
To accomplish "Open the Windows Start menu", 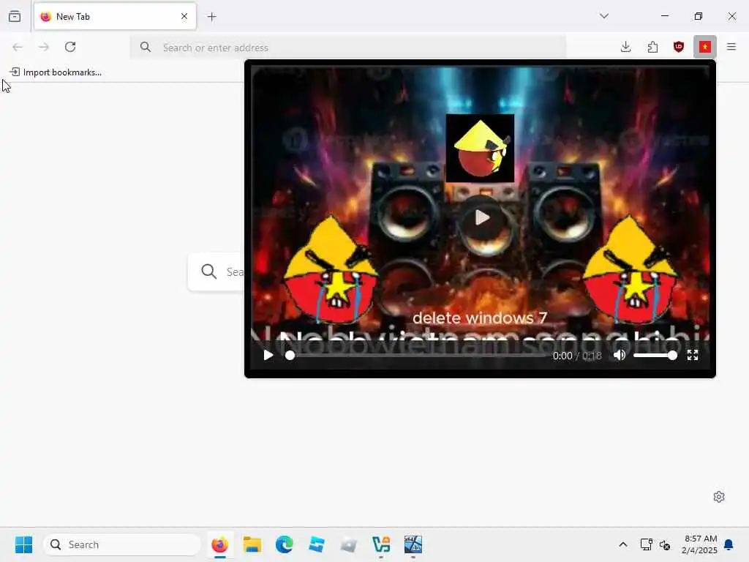I will tap(23, 544).
